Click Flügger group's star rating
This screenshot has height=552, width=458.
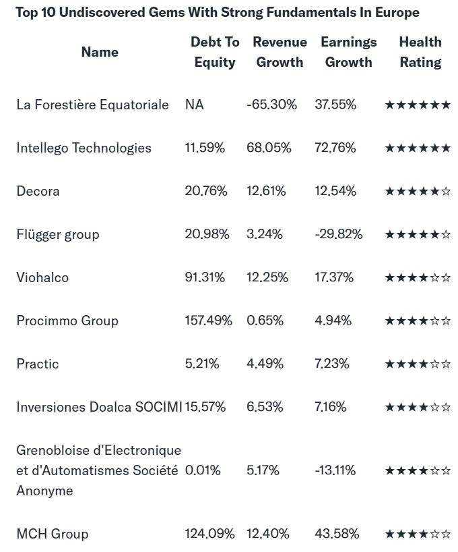418,234
